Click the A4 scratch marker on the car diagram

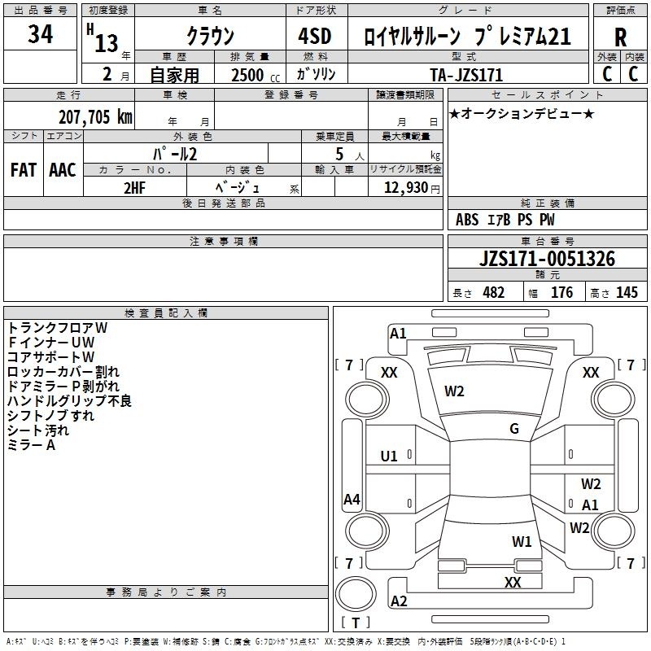[352, 500]
